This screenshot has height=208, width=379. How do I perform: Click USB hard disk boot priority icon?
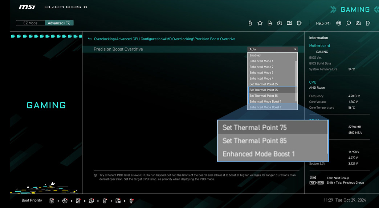pyautogui.click(x=78, y=201)
